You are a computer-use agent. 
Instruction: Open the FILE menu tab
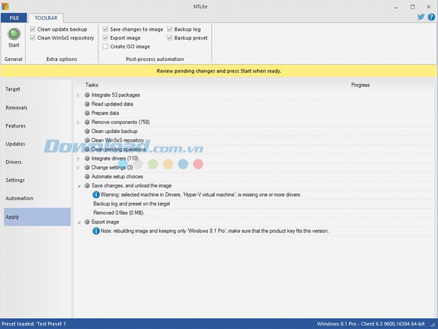[14, 17]
